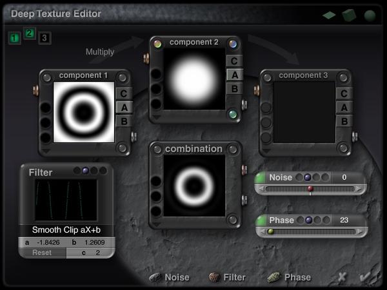Click component 1 ring preview thumbnail
Image resolution: width=387 pixels, height=290 pixels.
(84, 112)
